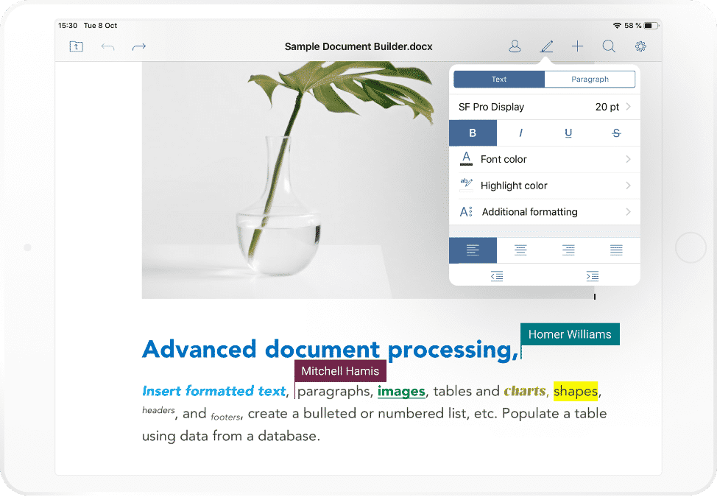
Task: Click the Undo arrow in the toolbar
Action: pos(107,46)
